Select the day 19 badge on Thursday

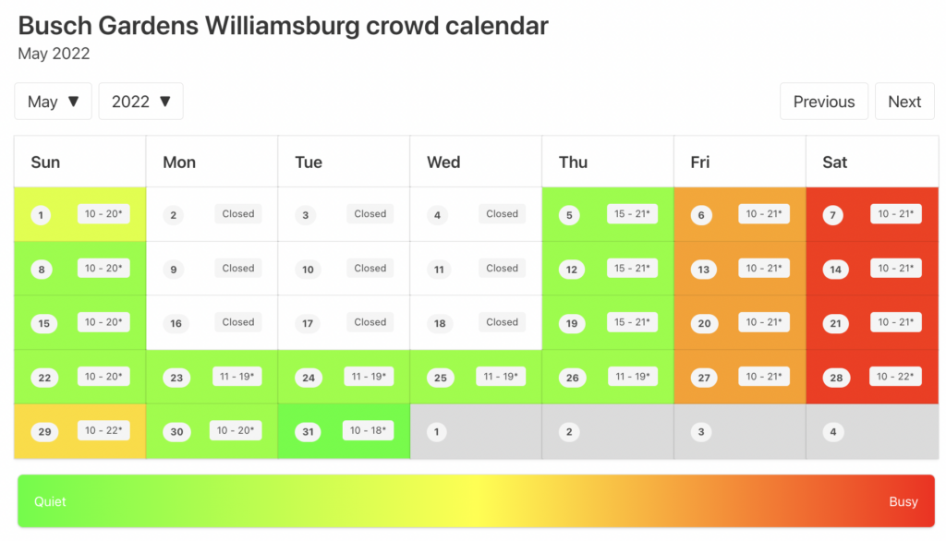point(571,323)
